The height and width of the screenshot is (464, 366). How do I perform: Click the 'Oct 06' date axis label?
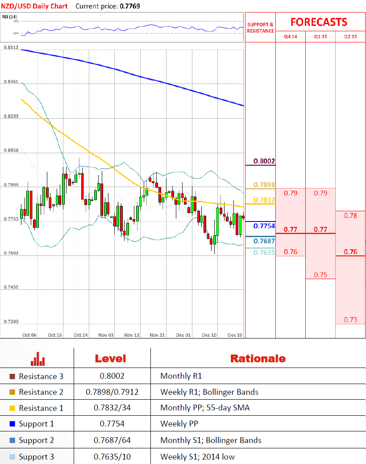29,335
